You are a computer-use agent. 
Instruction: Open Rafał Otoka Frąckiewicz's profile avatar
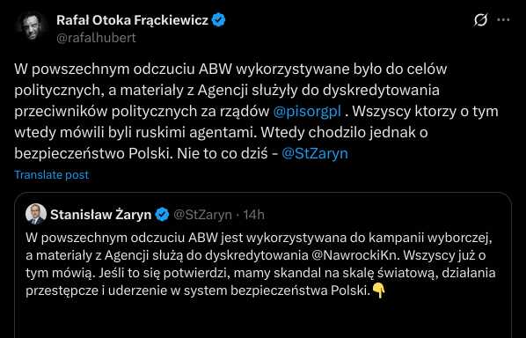point(32,27)
